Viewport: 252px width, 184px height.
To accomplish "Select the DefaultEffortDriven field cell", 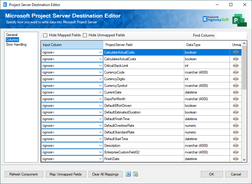I will (x=144, y=106).
